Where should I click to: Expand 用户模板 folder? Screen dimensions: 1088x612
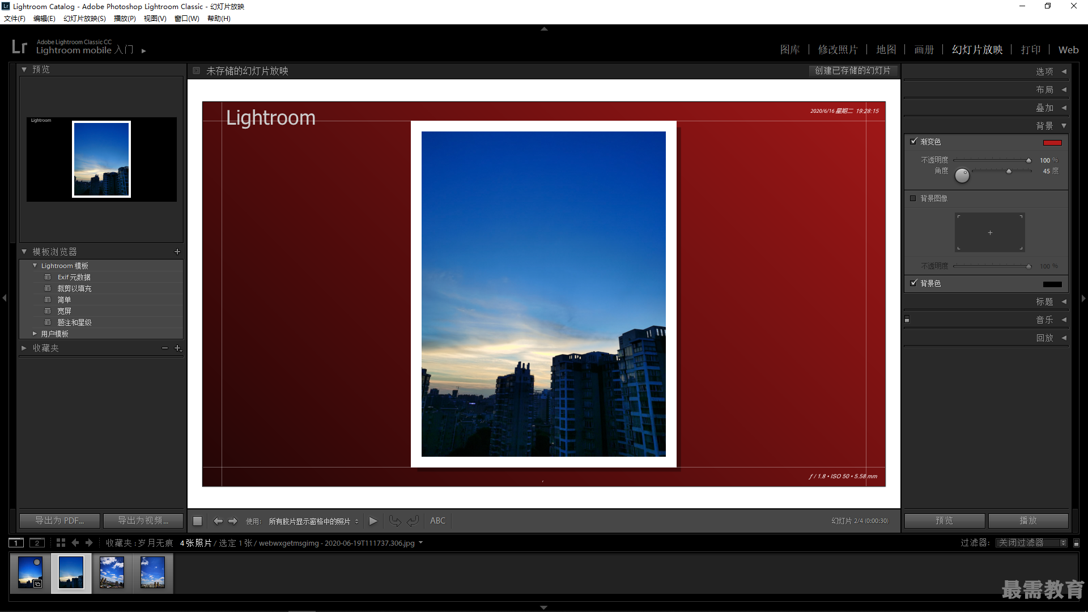pyautogui.click(x=35, y=334)
